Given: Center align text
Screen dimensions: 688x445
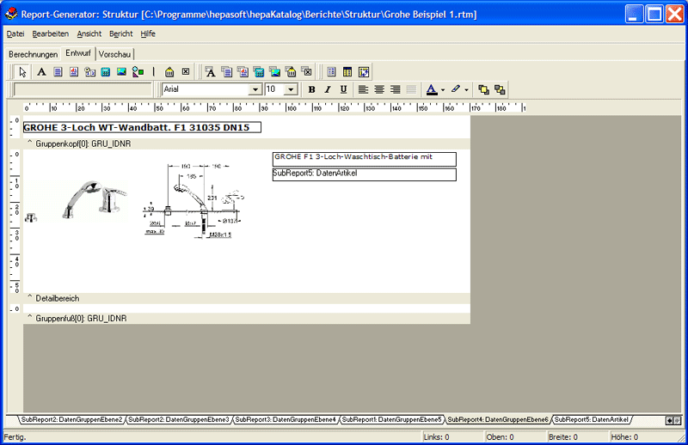Looking at the screenshot, I should pyautogui.click(x=379, y=89).
